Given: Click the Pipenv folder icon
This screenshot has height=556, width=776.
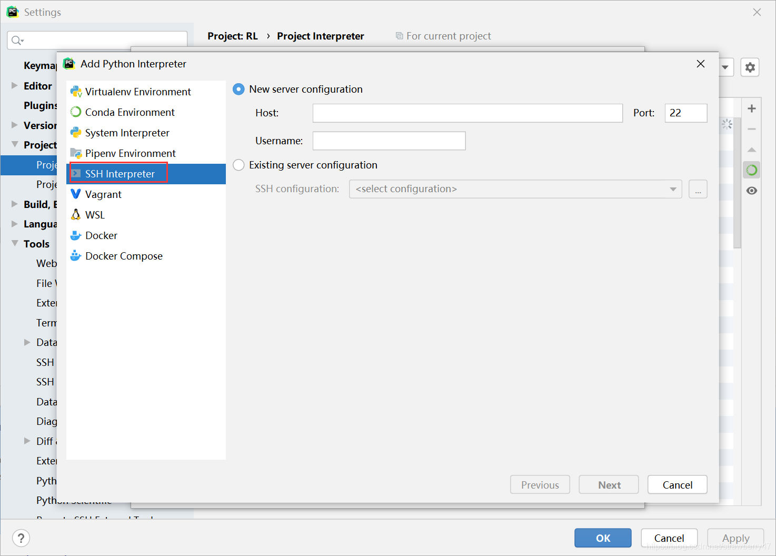Looking at the screenshot, I should tap(76, 153).
